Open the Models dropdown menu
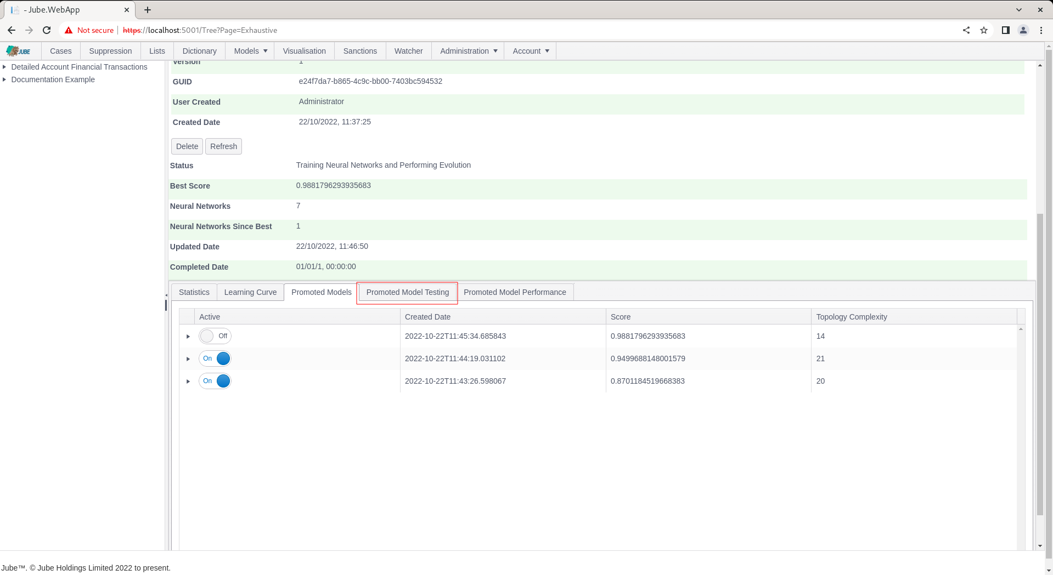This screenshot has height=575, width=1053. [250, 51]
